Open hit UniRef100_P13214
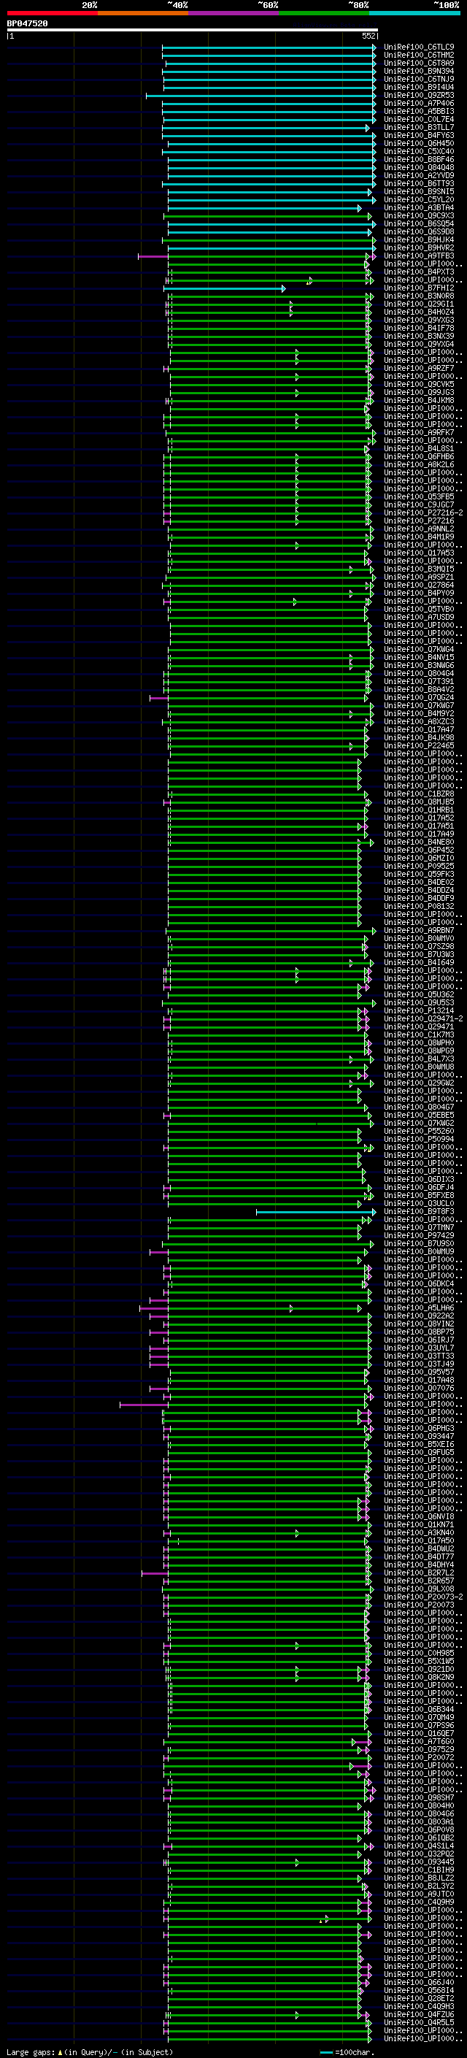Viewport: 467px width, 2058px height. tap(419, 1010)
